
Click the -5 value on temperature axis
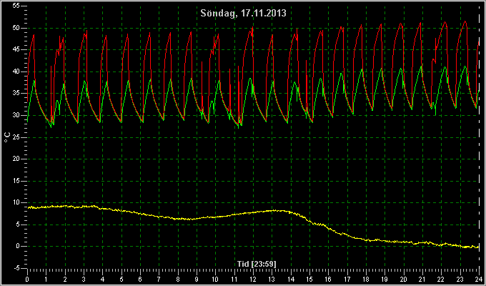click(16, 267)
